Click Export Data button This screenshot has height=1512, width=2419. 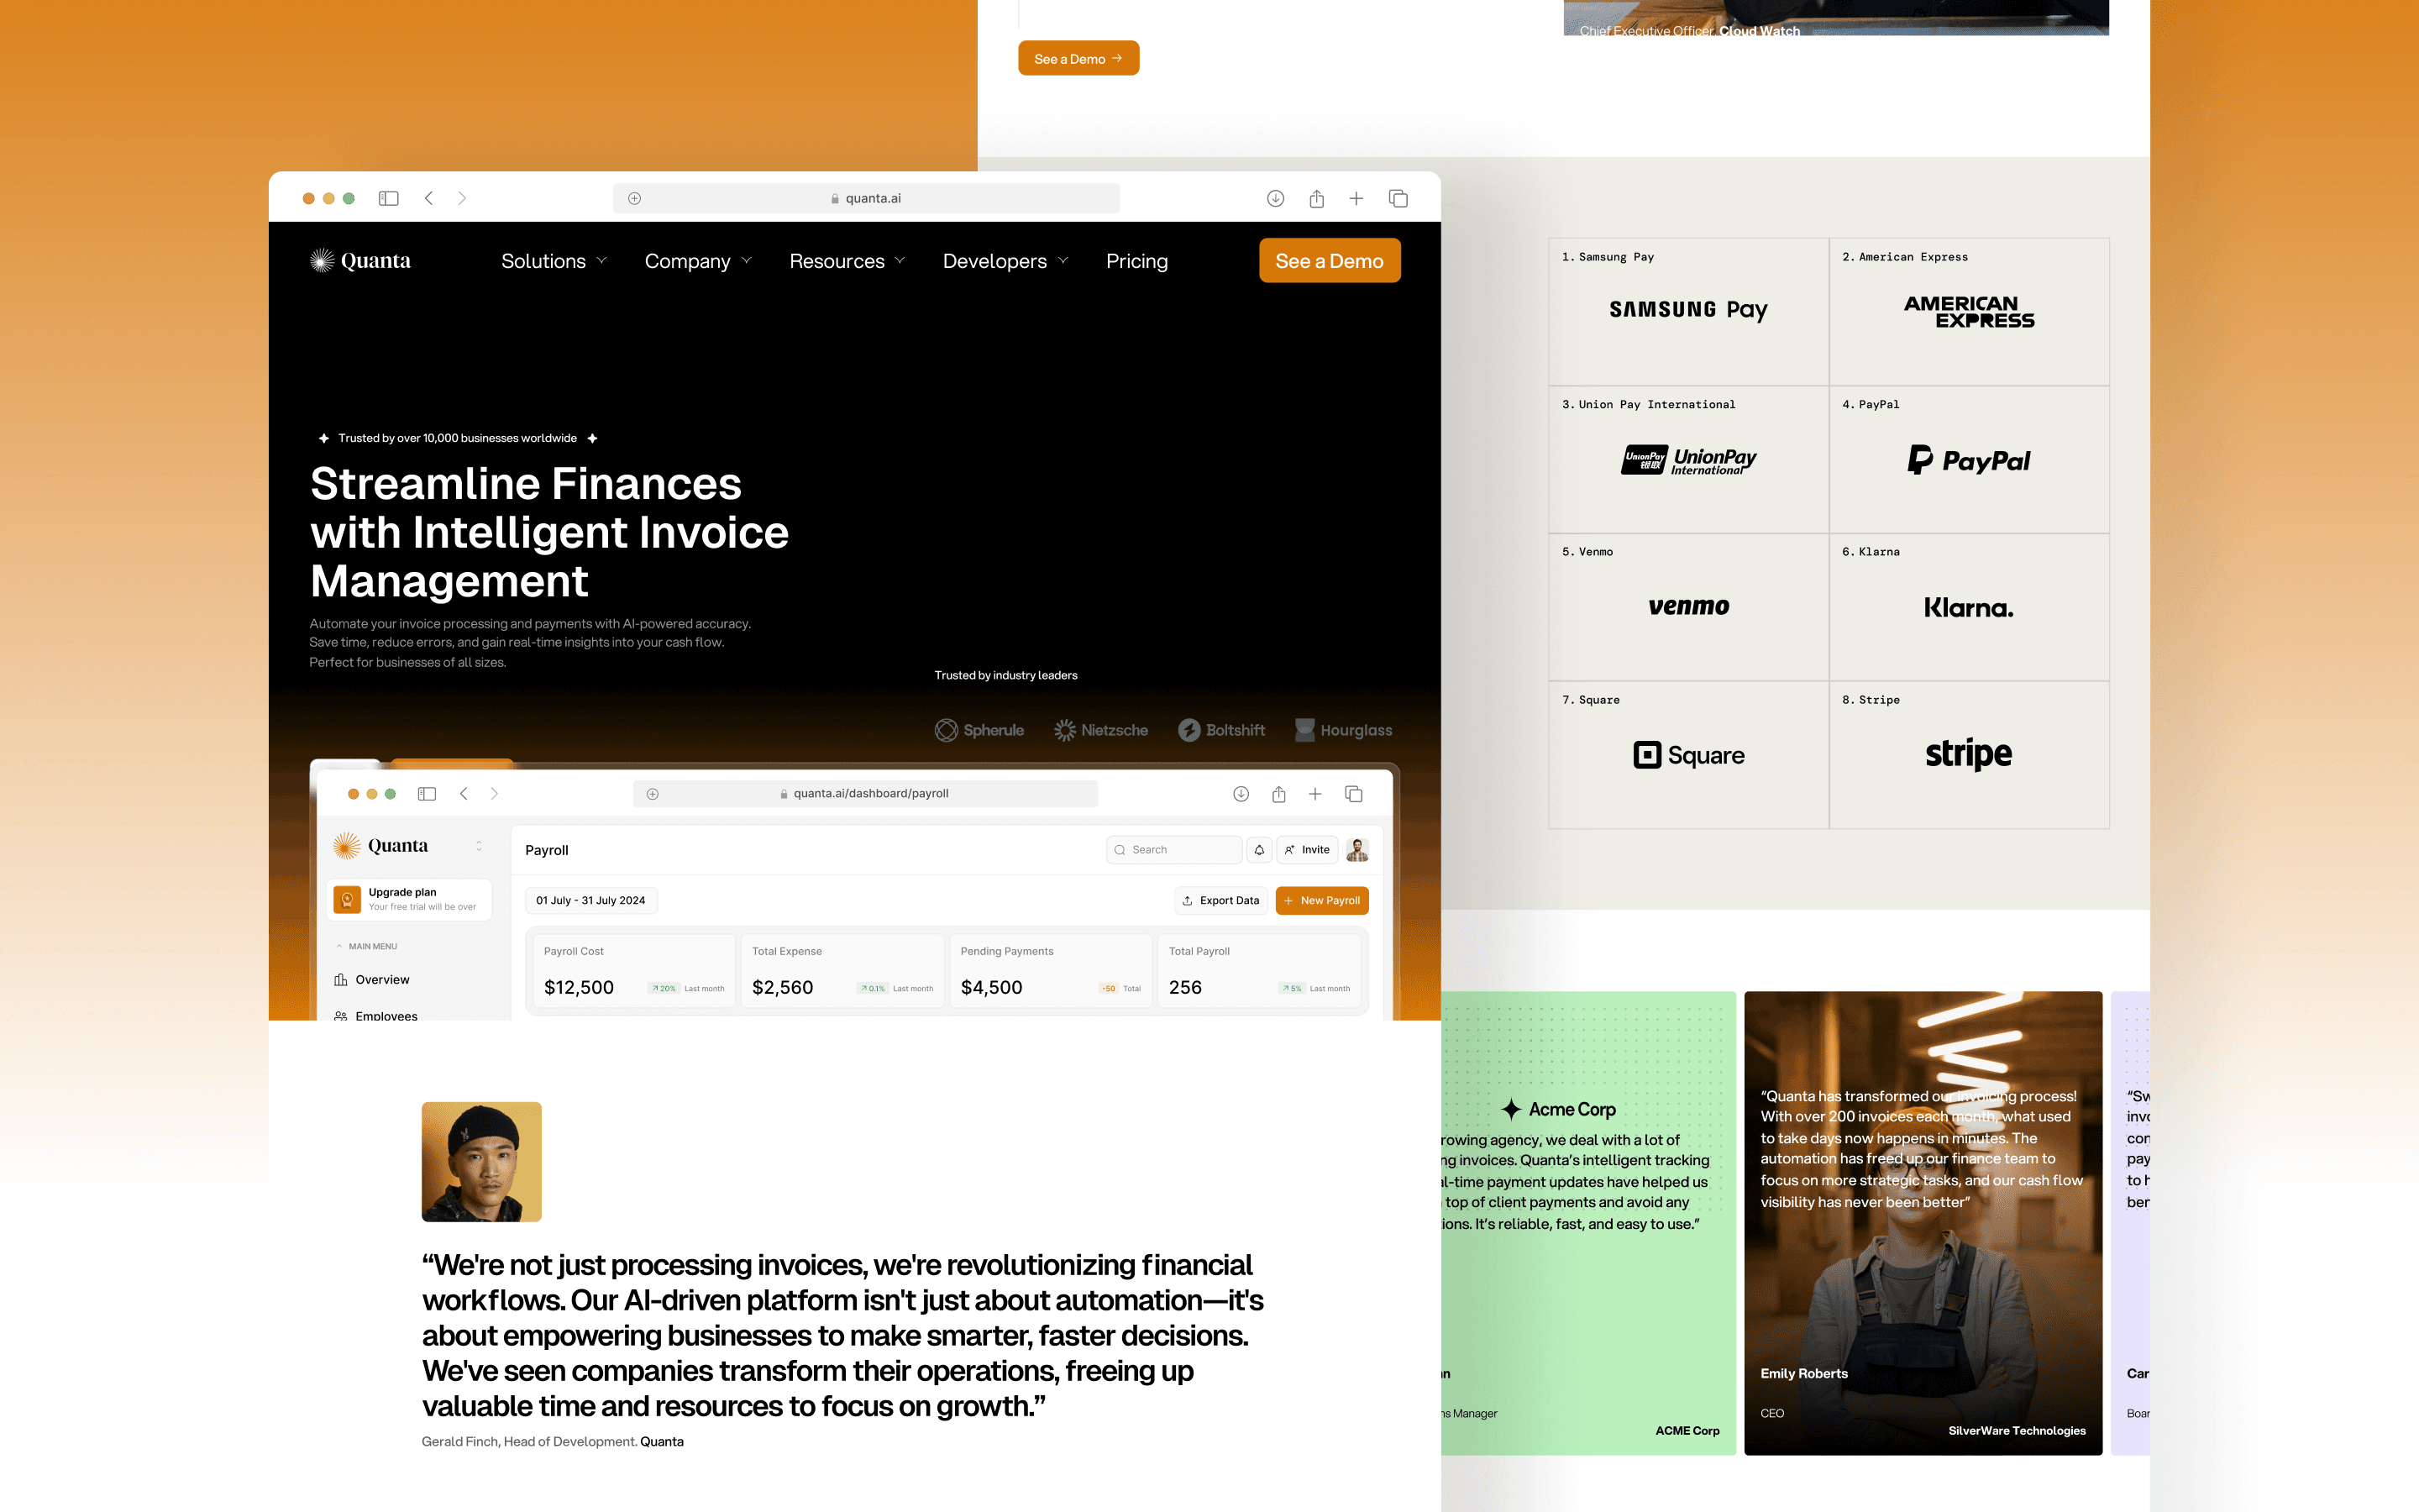[1220, 900]
